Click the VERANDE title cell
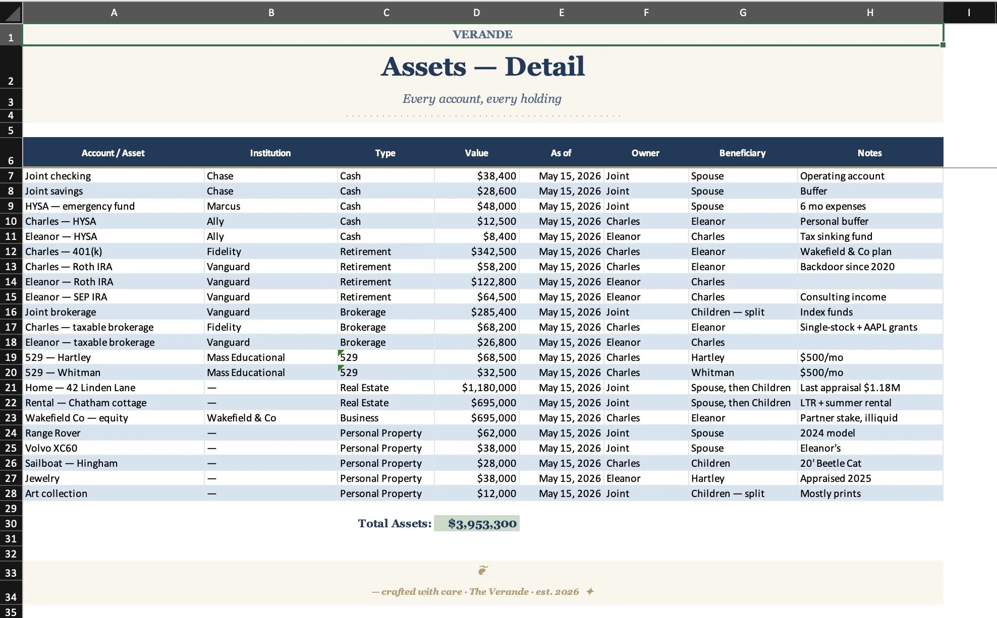 [483, 34]
